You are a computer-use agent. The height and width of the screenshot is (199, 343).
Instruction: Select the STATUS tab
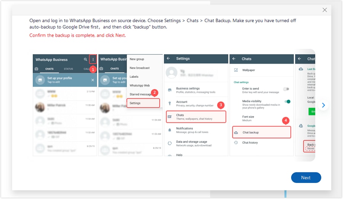tap(68, 69)
